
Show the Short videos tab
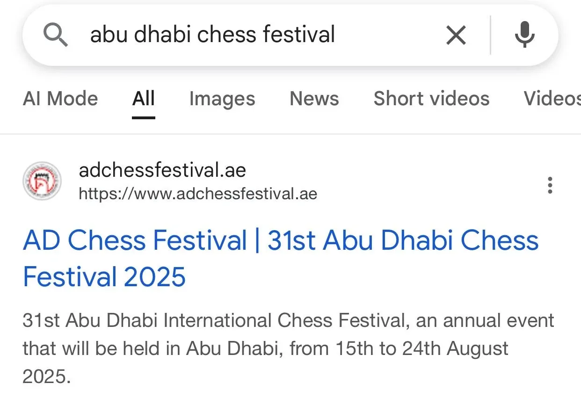point(431,99)
